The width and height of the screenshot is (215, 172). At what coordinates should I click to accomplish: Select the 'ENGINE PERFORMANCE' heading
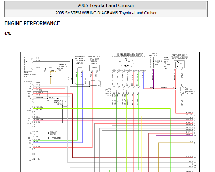32,23
